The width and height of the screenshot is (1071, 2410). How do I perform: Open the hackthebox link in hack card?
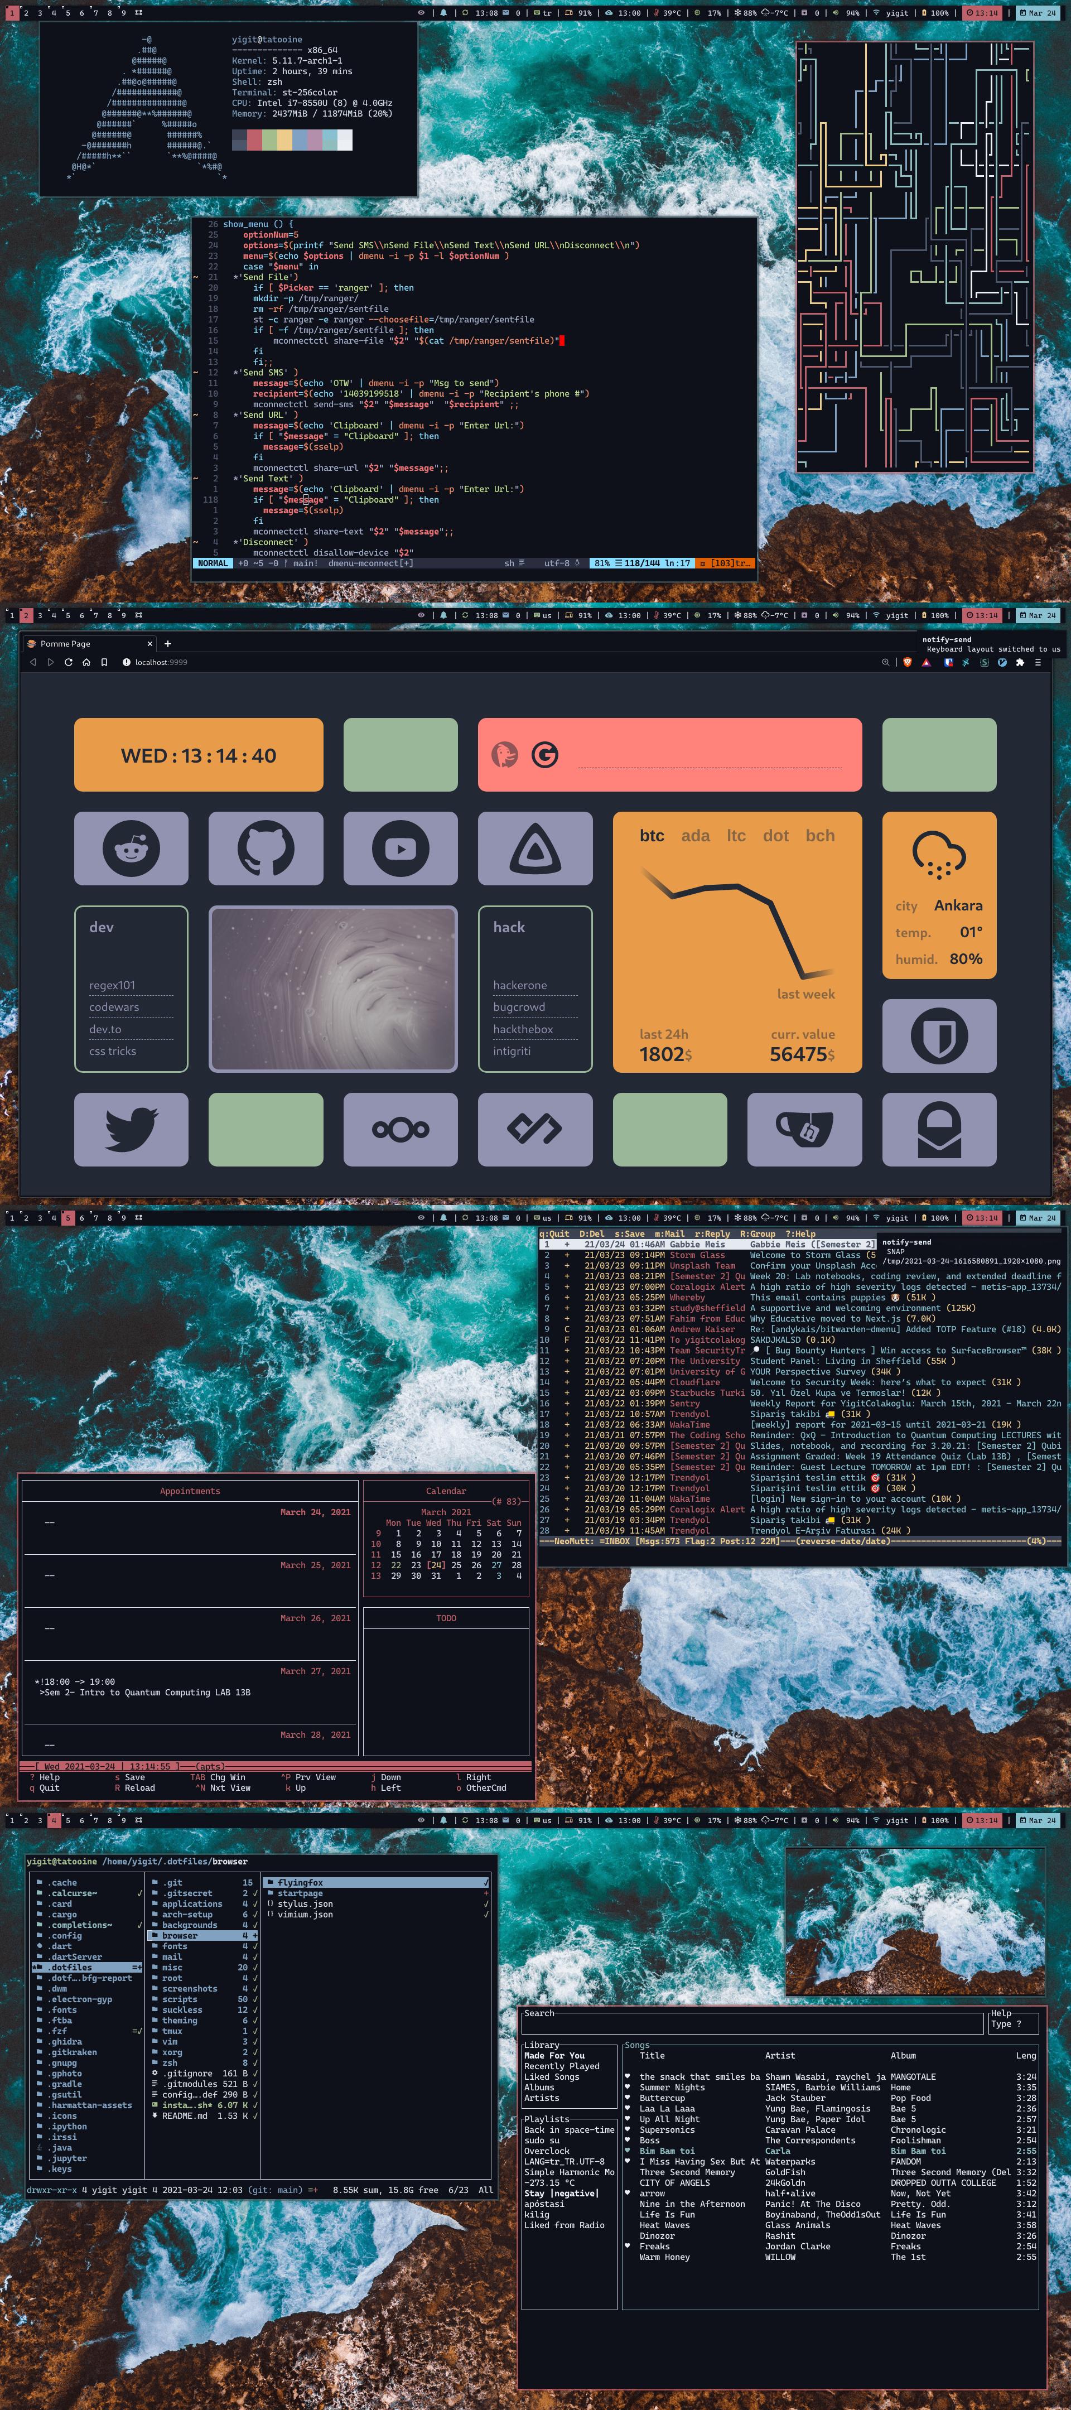(523, 1029)
